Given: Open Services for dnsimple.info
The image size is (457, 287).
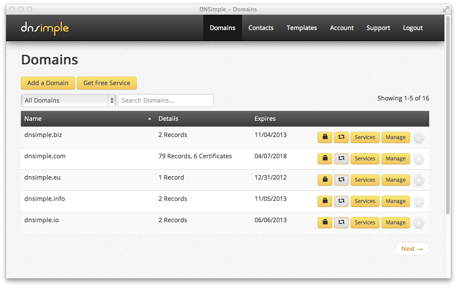Looking at the screenshot, I should click(365, 201).
